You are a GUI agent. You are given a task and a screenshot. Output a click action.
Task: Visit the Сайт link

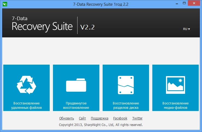point(82,118)
